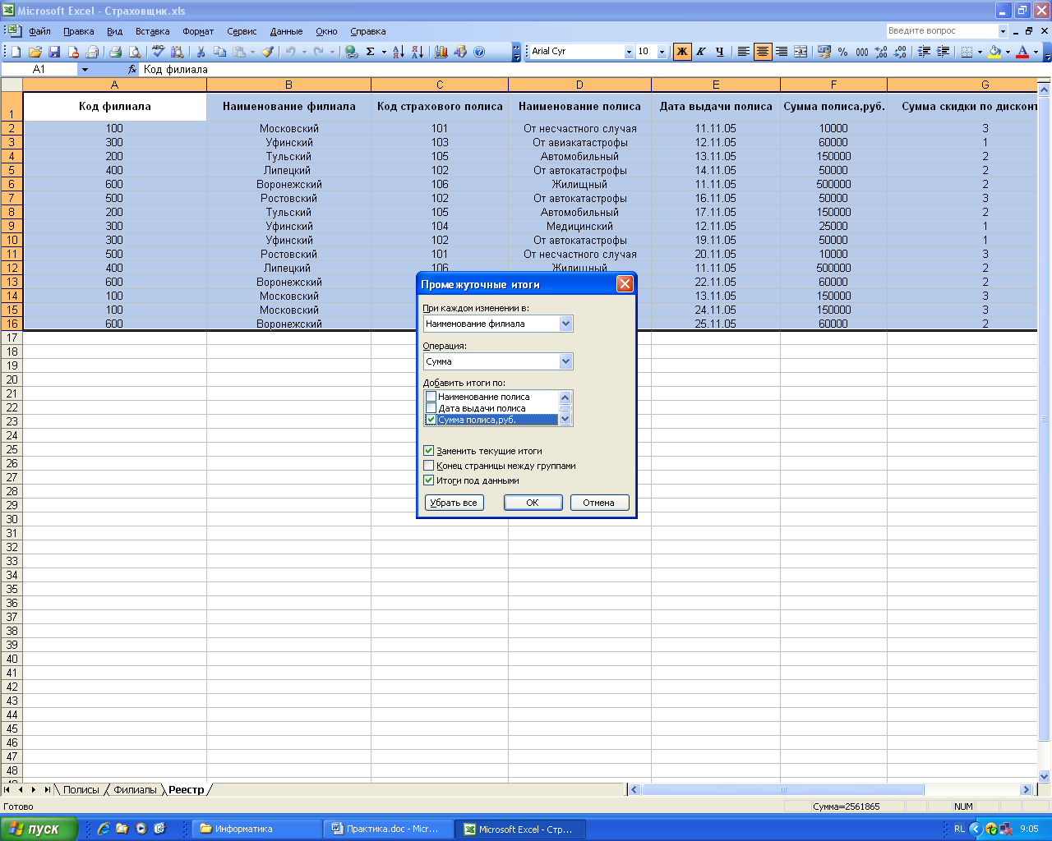
Task: Open the При каждом изменении в dropdown
Action: tap(565, 324)
